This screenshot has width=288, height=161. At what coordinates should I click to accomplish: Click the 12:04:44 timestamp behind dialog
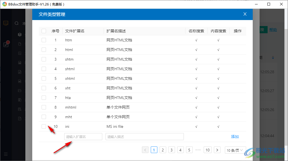pyautogui.click(x=267, y=136)
